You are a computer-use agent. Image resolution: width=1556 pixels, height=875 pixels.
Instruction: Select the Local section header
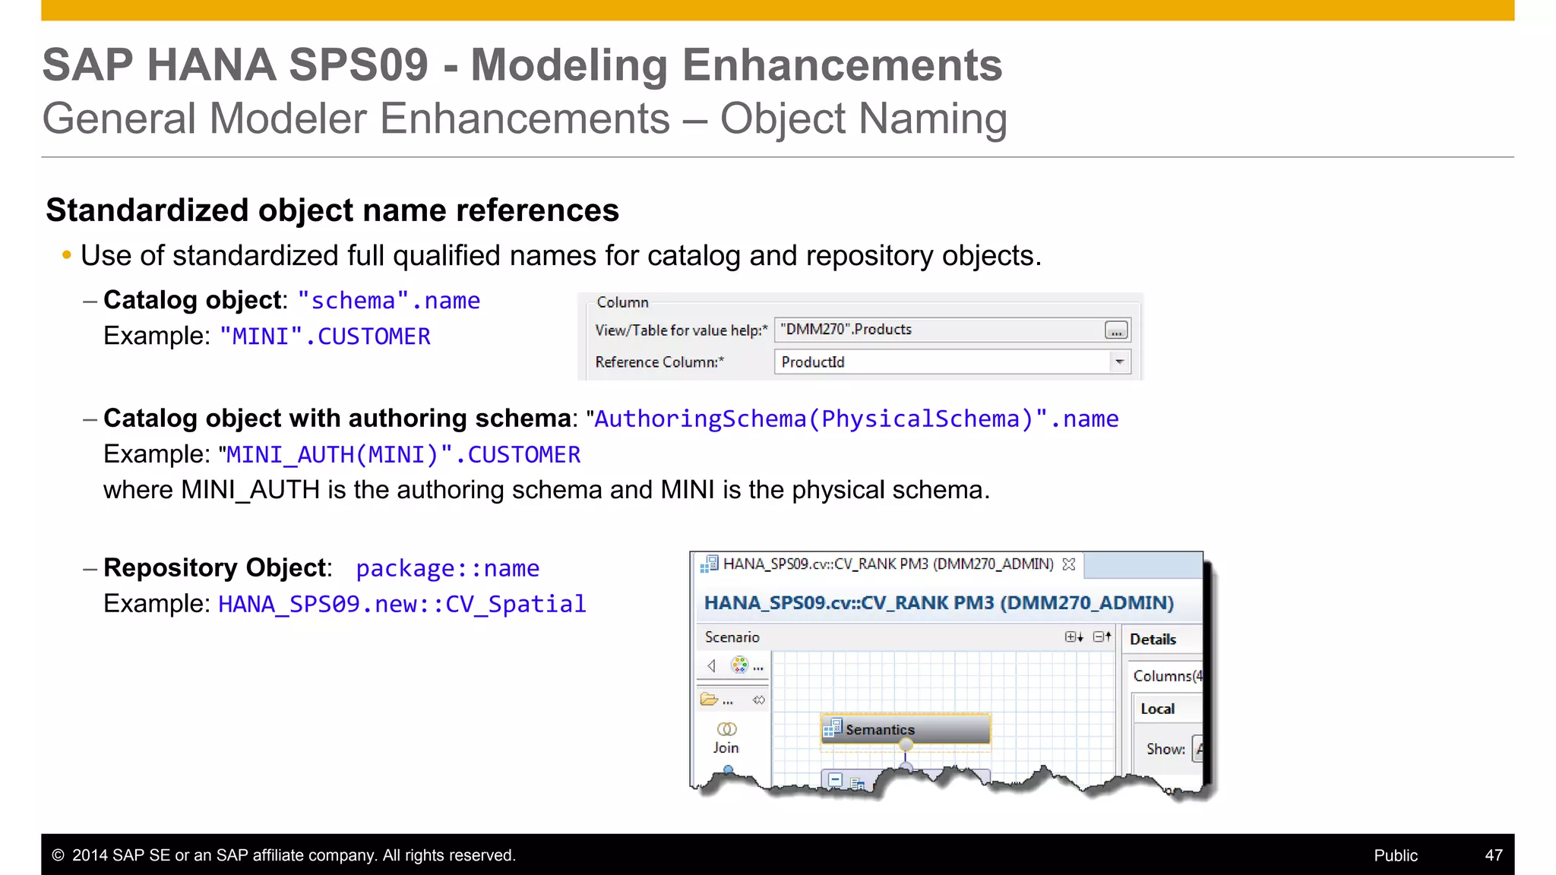[1158, 709]
